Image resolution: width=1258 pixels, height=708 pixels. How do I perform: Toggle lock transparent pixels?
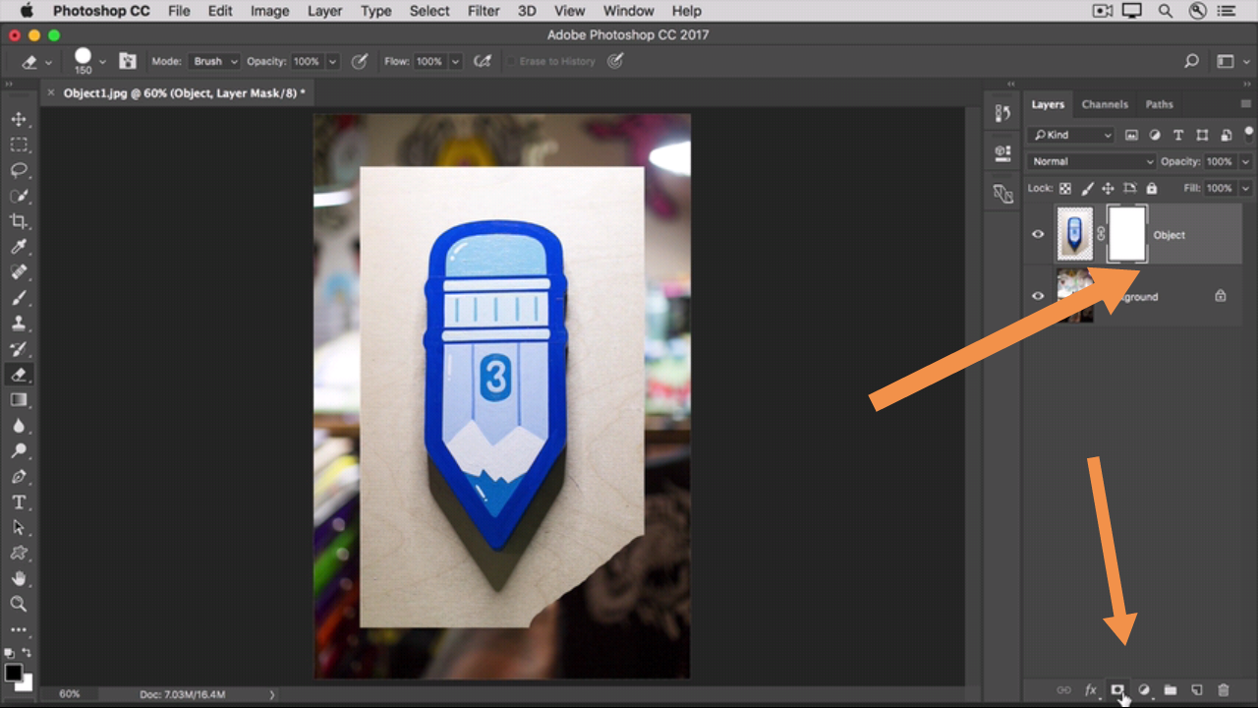[x=1065, y=188]
